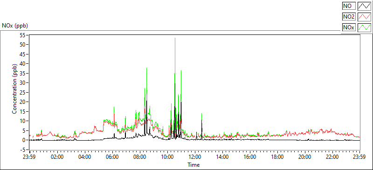Click the 20:00 time axis marker
Screen dimensions: 373x170
pos(305,157)
